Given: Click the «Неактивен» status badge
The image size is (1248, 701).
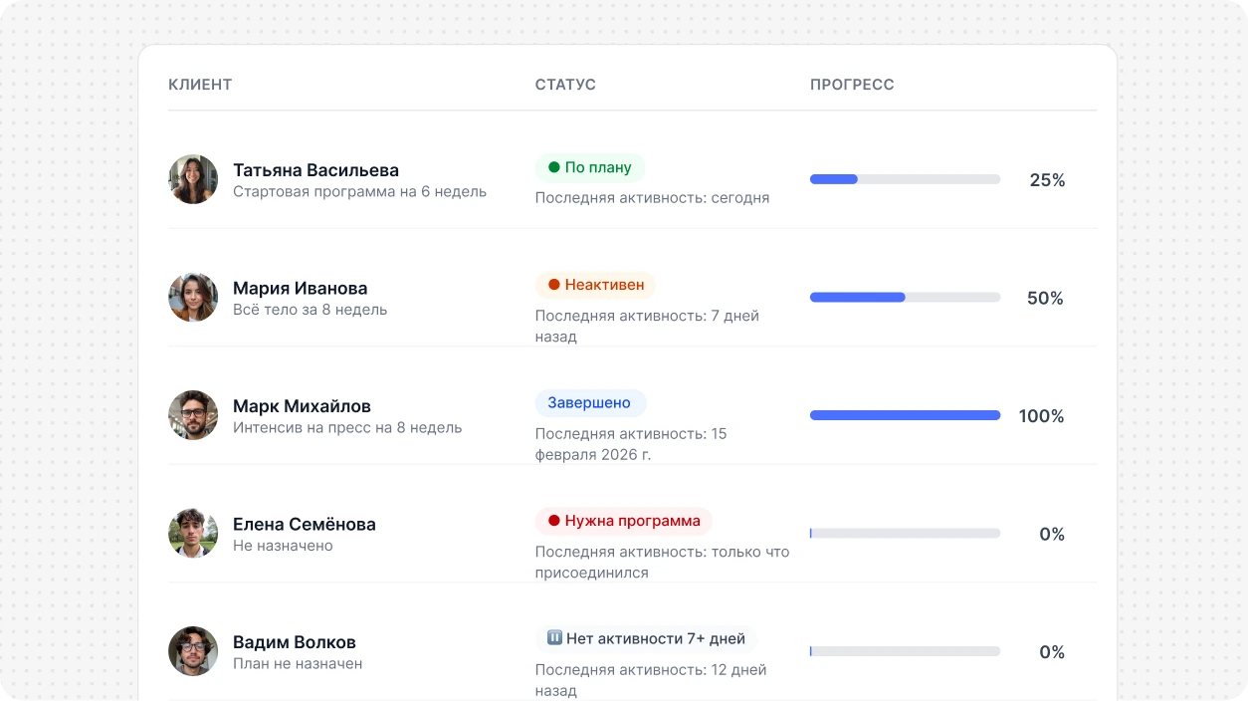Looking at the screenshot, I should point(596,285).
